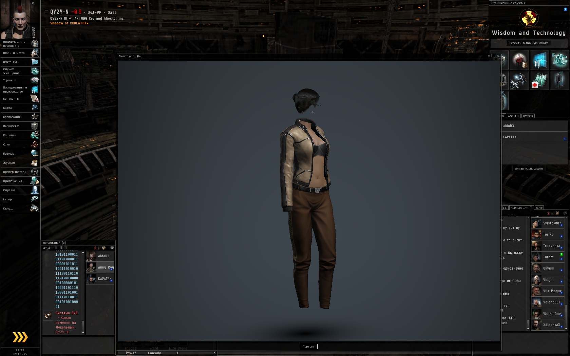This screenshot has height=356, width=570.
Task: Open EVE Mail (Почта EVE) icon
Action: [35, 62]
